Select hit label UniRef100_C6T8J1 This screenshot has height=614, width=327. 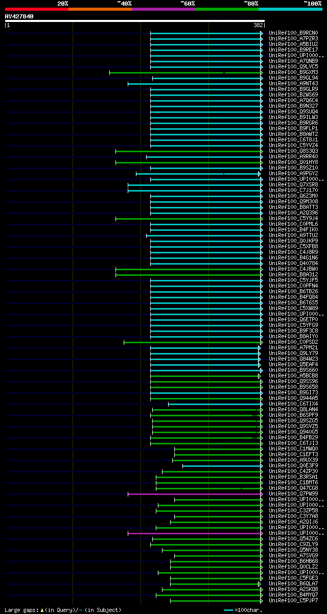[x=294, y=140]
